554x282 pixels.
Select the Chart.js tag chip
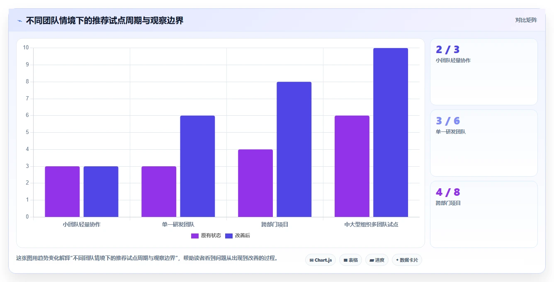(x=321, y=260)
